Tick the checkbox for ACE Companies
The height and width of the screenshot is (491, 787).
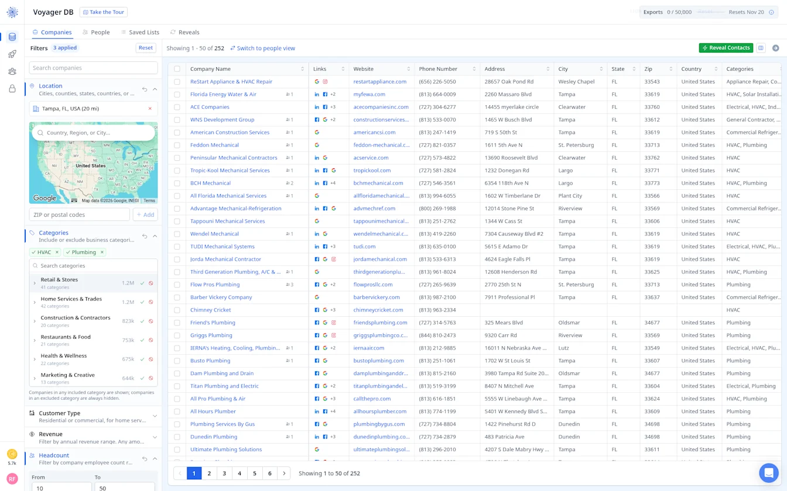pyautogui.click(x=177, y=107)
